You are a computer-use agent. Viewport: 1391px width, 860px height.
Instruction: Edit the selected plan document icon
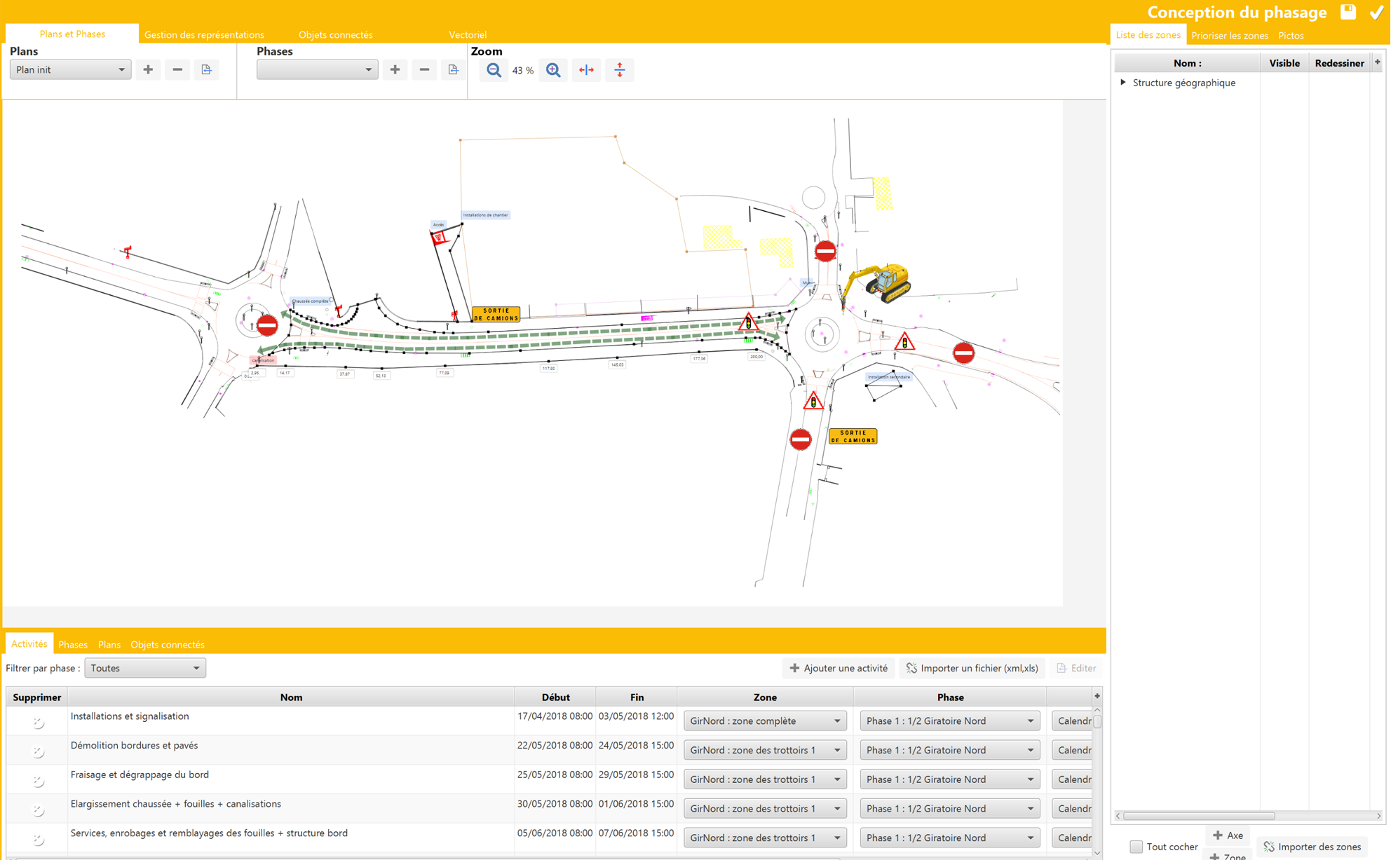pyautogui.click(x=206, y=70)
